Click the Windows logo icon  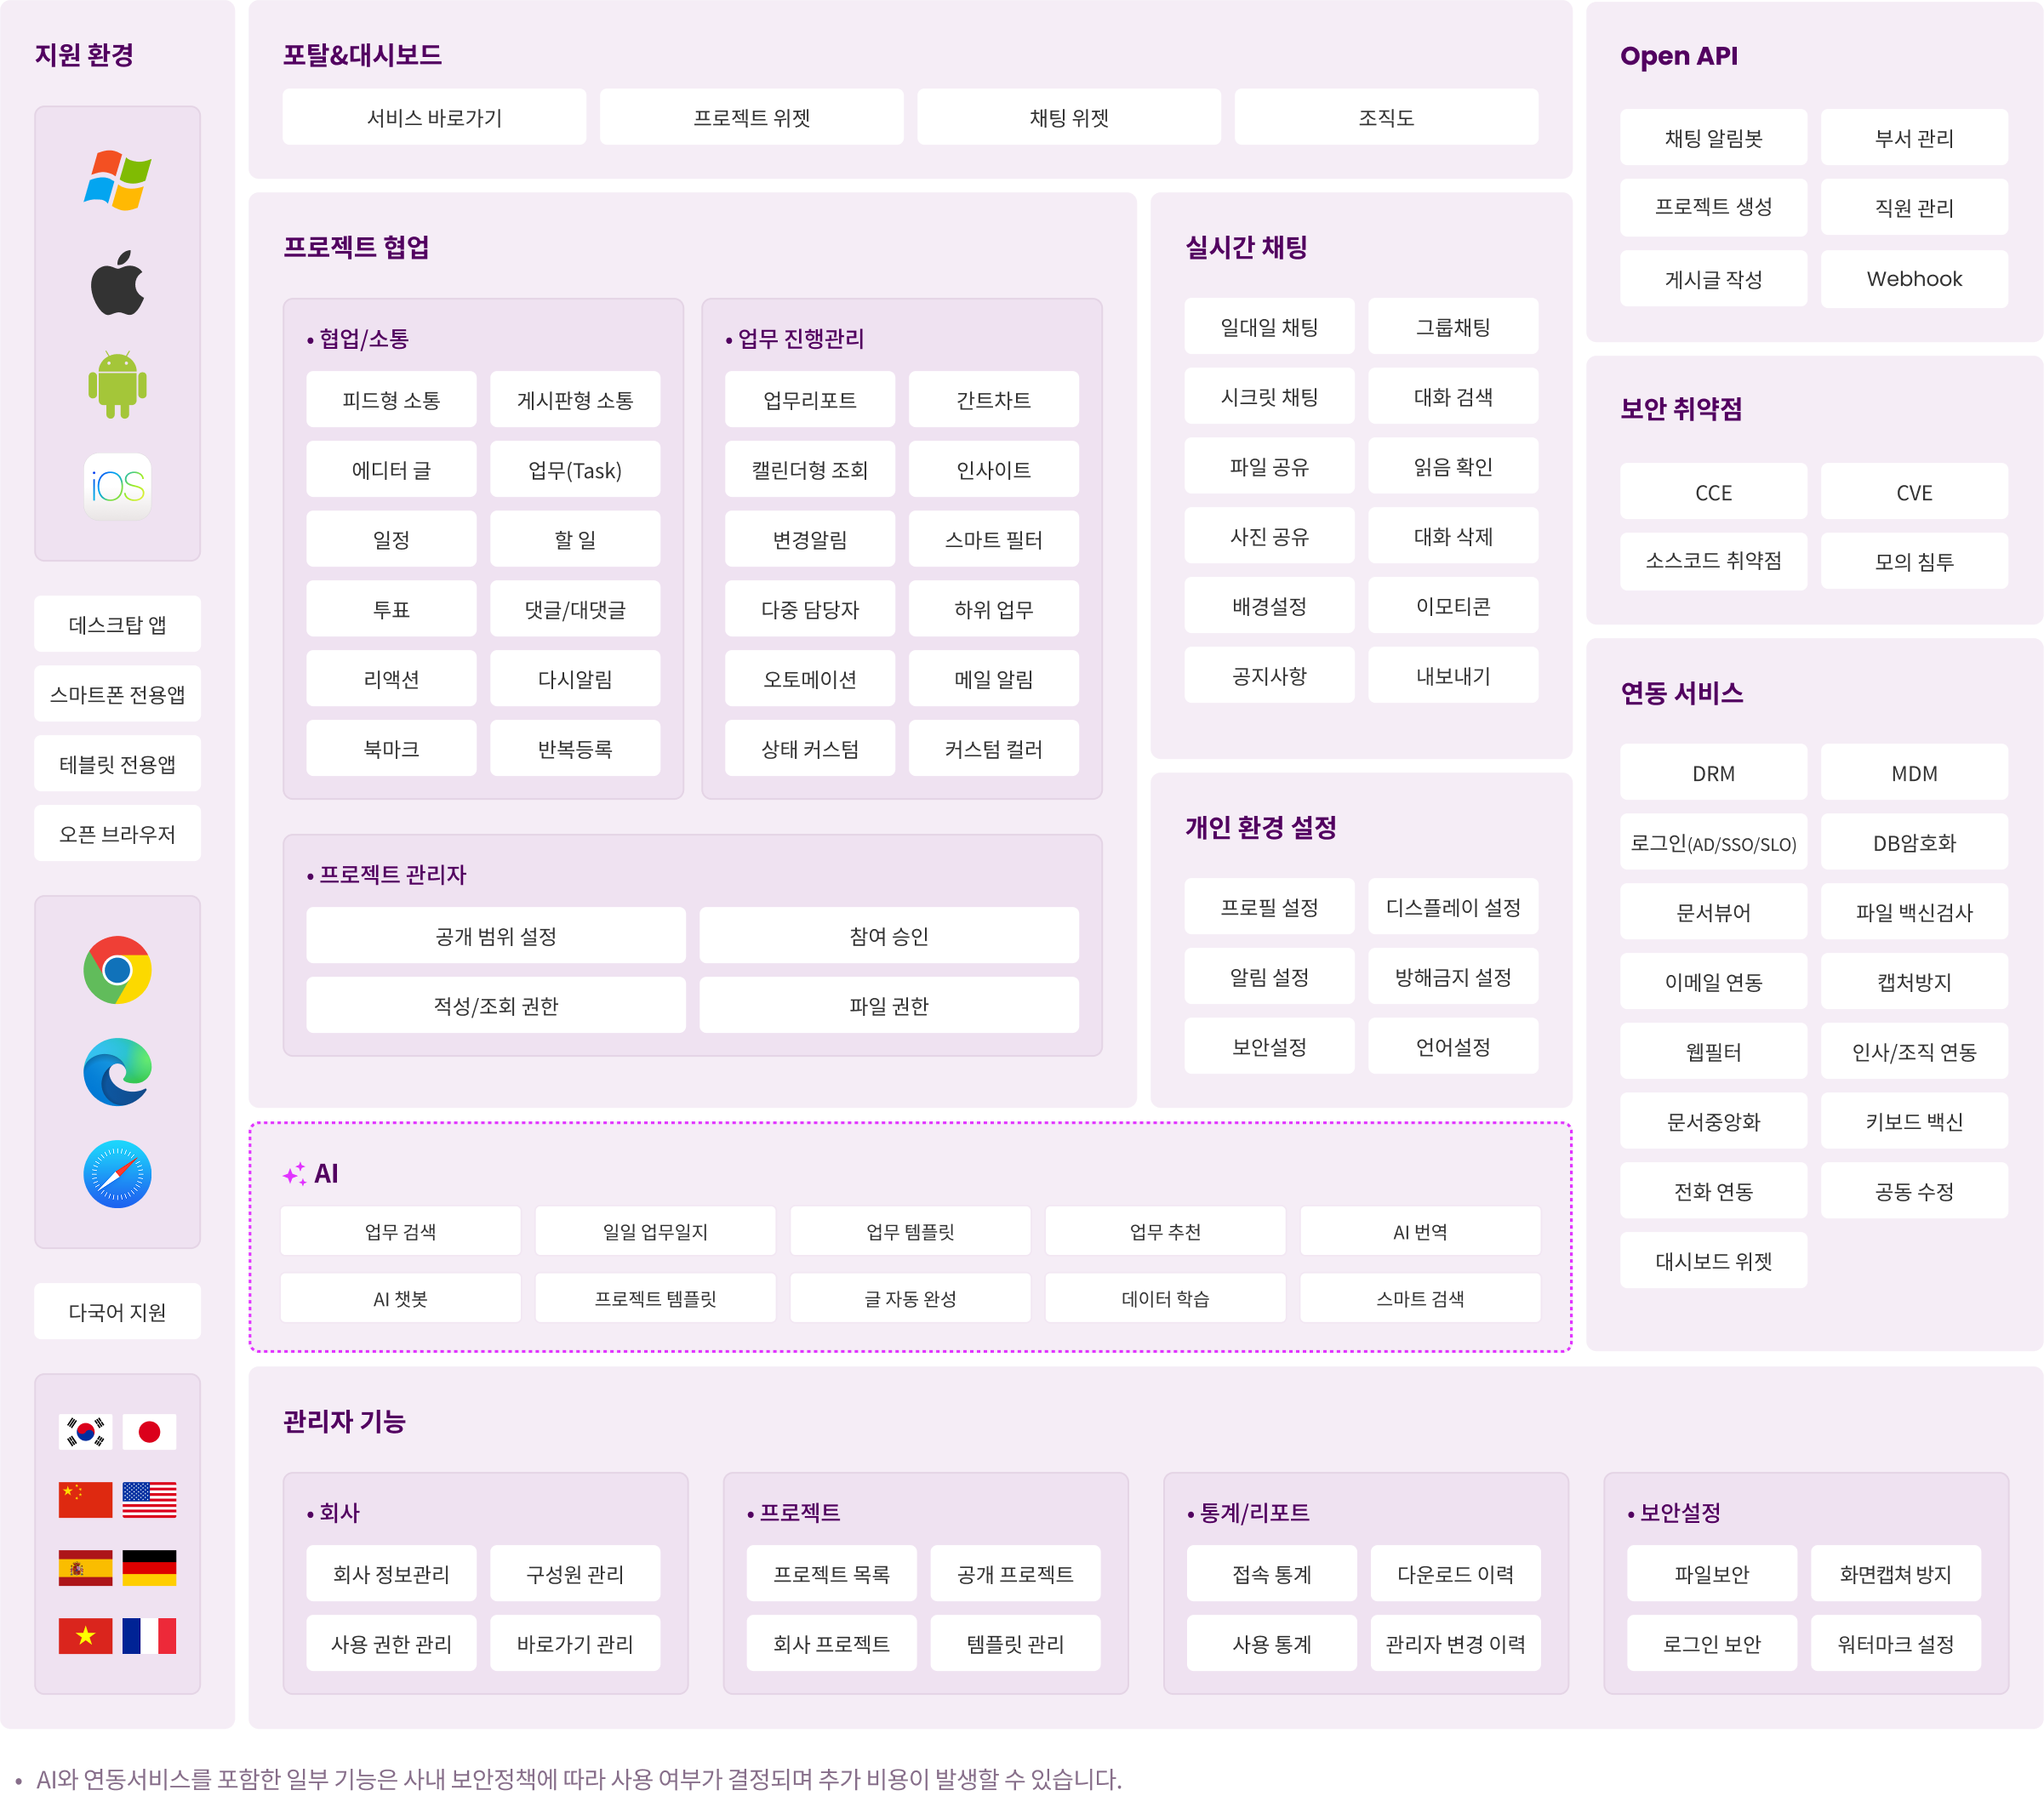(117, 180)
